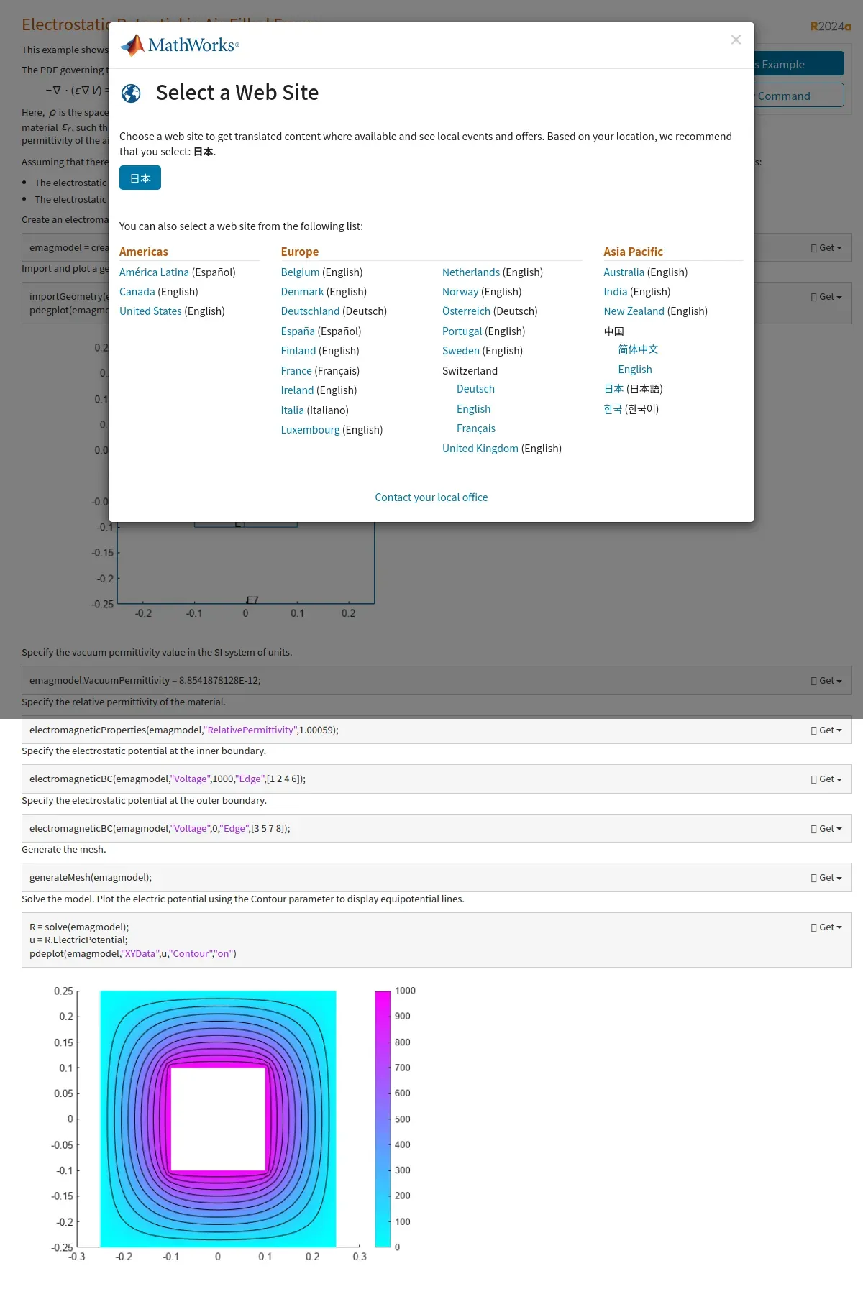Click the MathWorks logo in dialog

tap(180, 45)
